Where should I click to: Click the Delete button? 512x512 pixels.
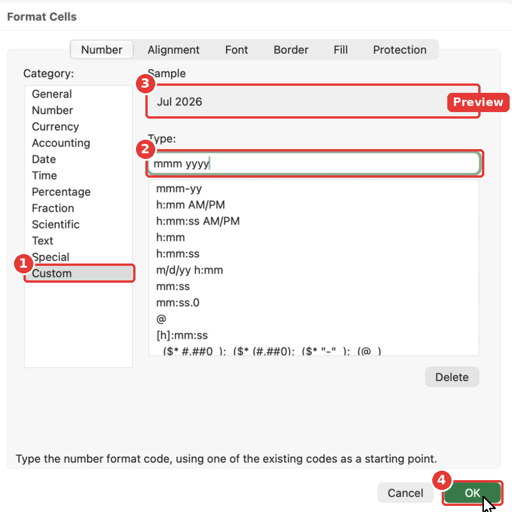(x=452, y=377)
